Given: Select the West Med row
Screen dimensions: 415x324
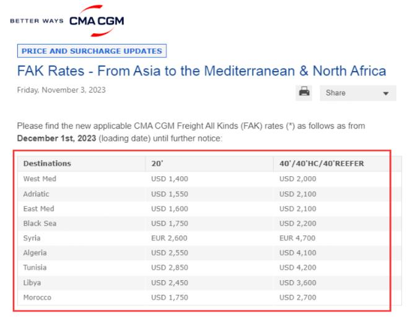Looking at the screenshot, I should click(39, 179).
